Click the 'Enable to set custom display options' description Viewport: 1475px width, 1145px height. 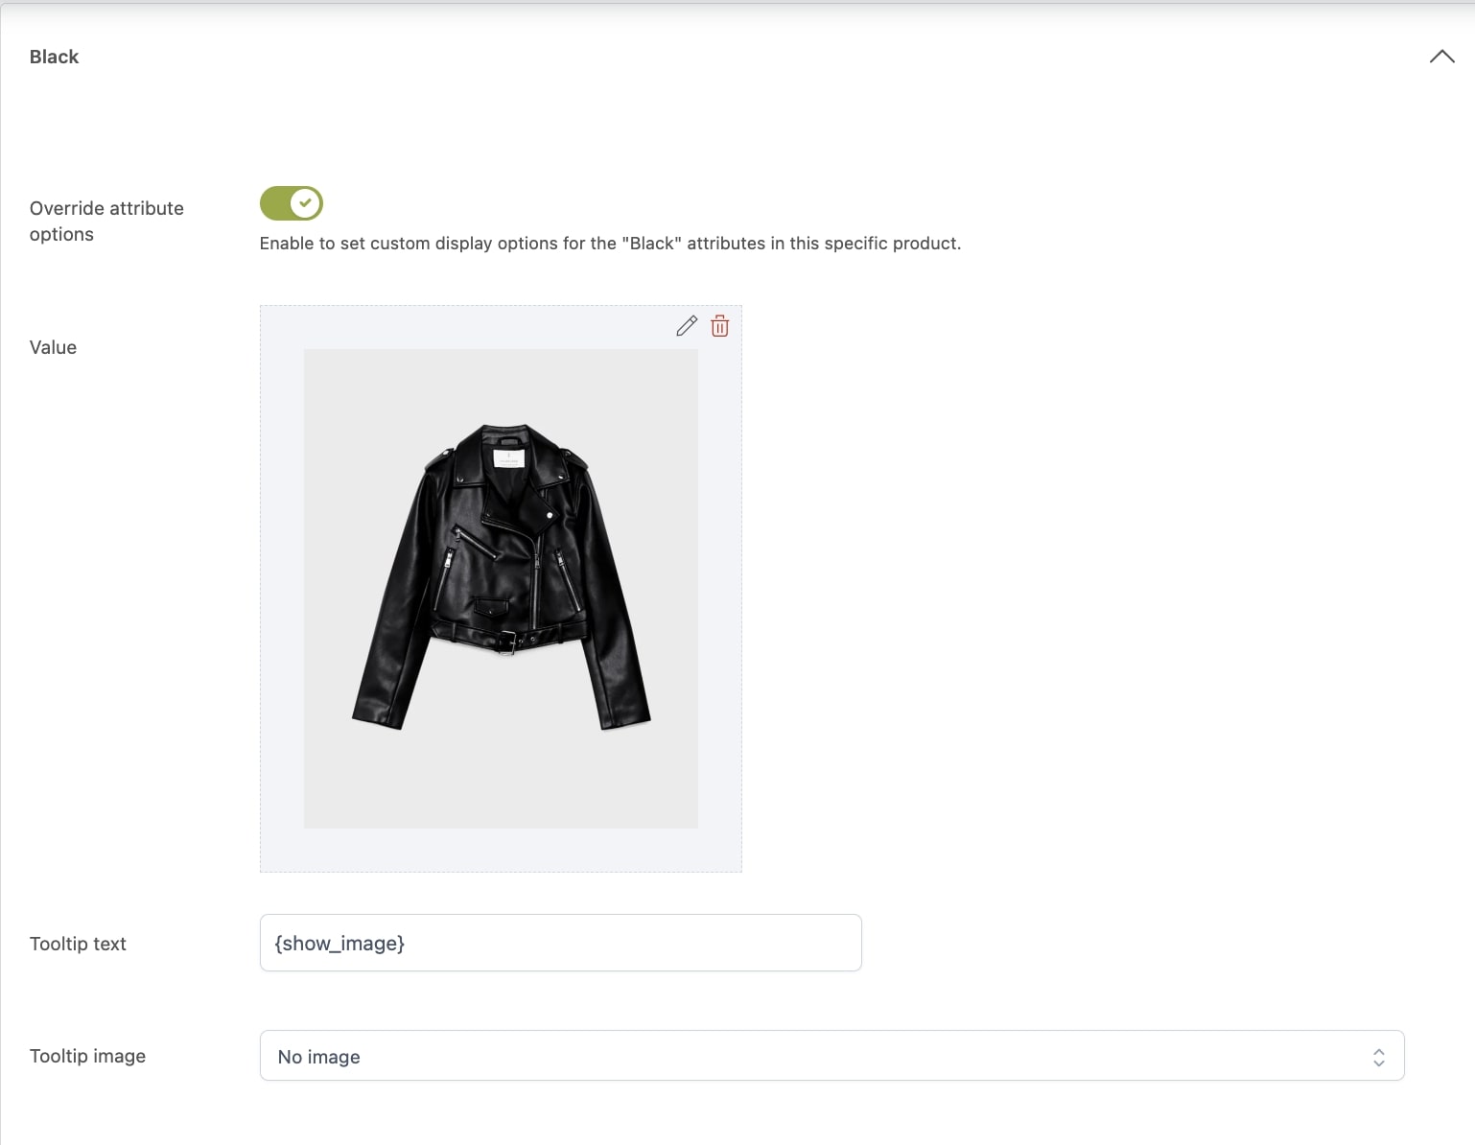(x=610, y=244)
